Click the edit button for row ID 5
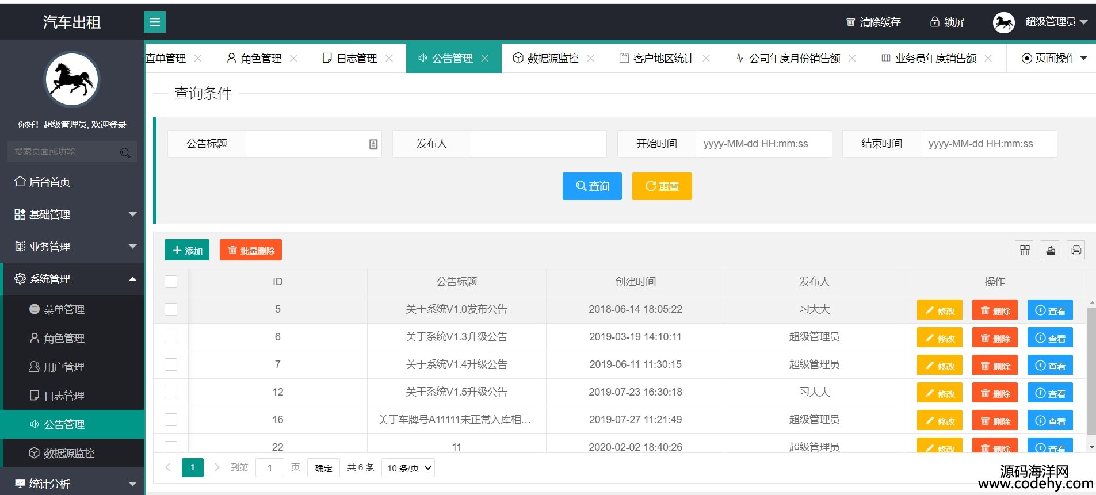Viewport: 1096px width, 495px height. [x=940, y=310]
